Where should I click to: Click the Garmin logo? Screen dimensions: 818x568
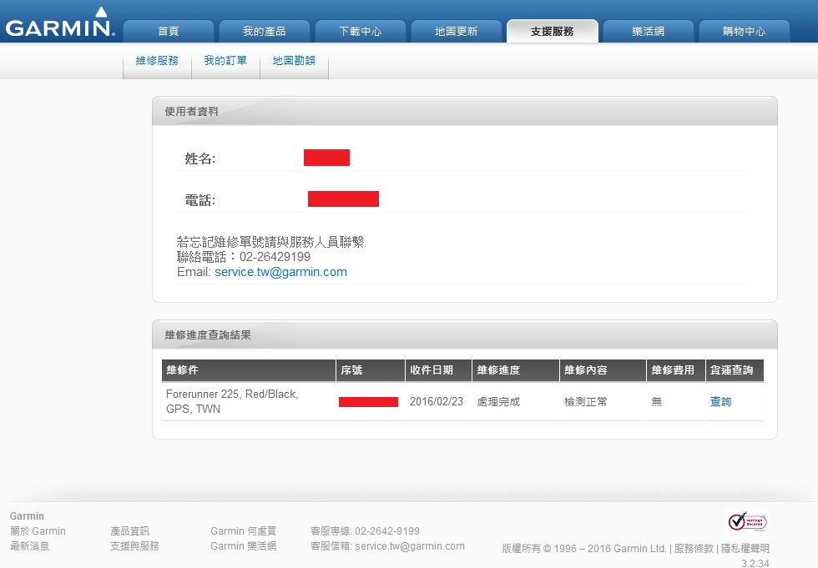(x=60, y=23)
